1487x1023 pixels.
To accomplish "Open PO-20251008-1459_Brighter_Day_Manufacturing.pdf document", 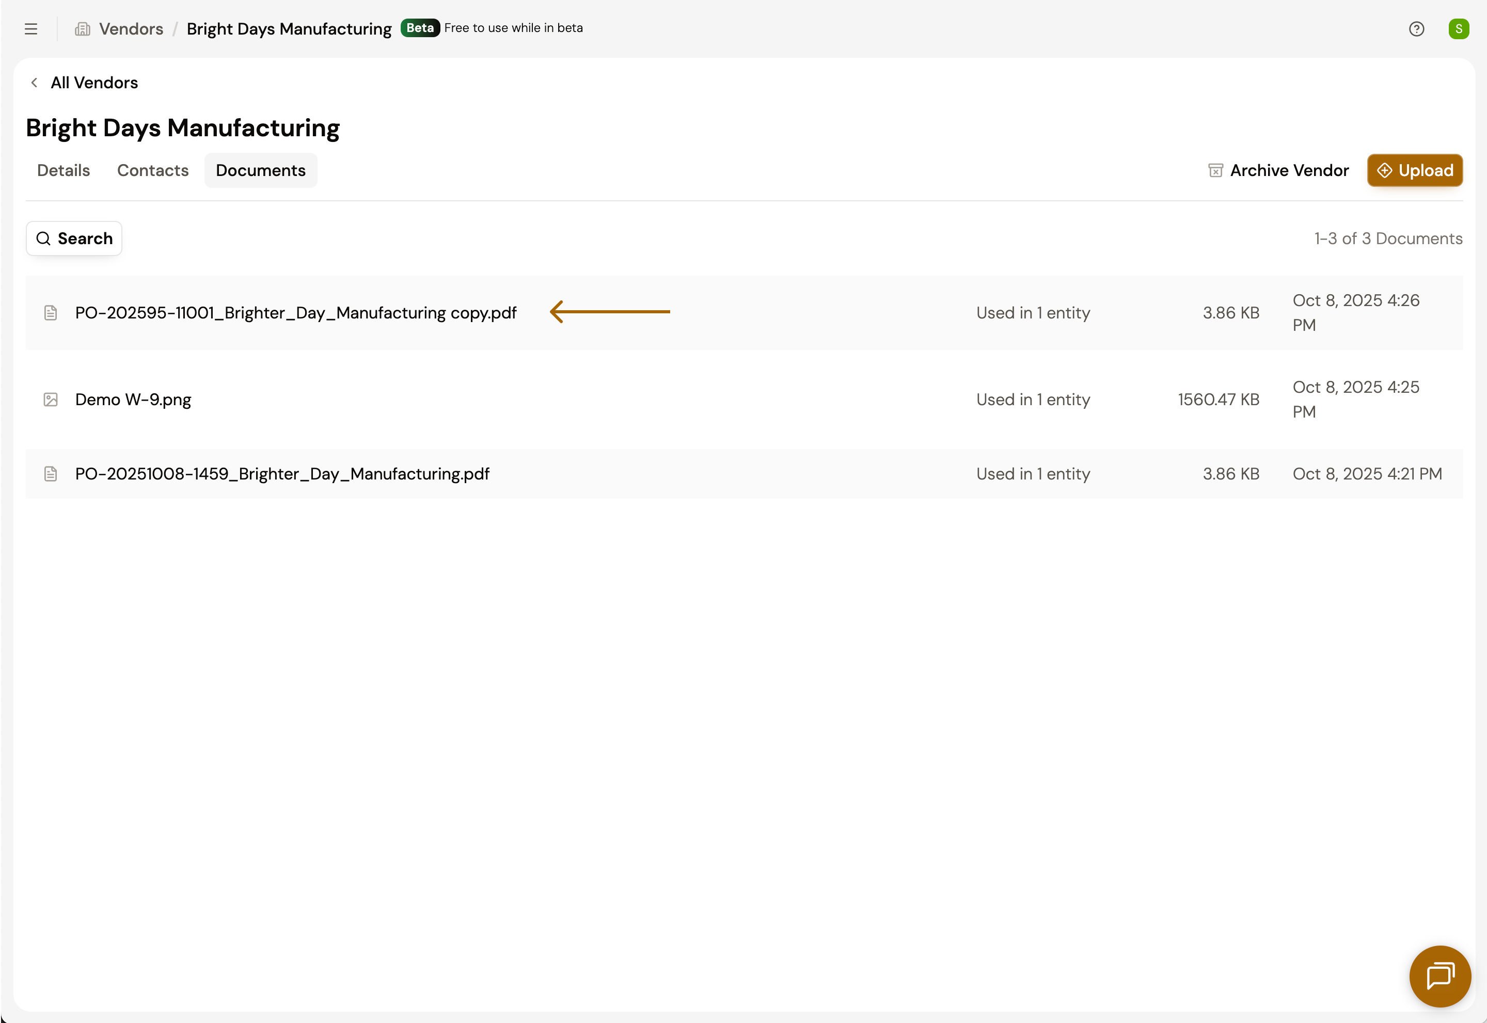I will 282,474.
